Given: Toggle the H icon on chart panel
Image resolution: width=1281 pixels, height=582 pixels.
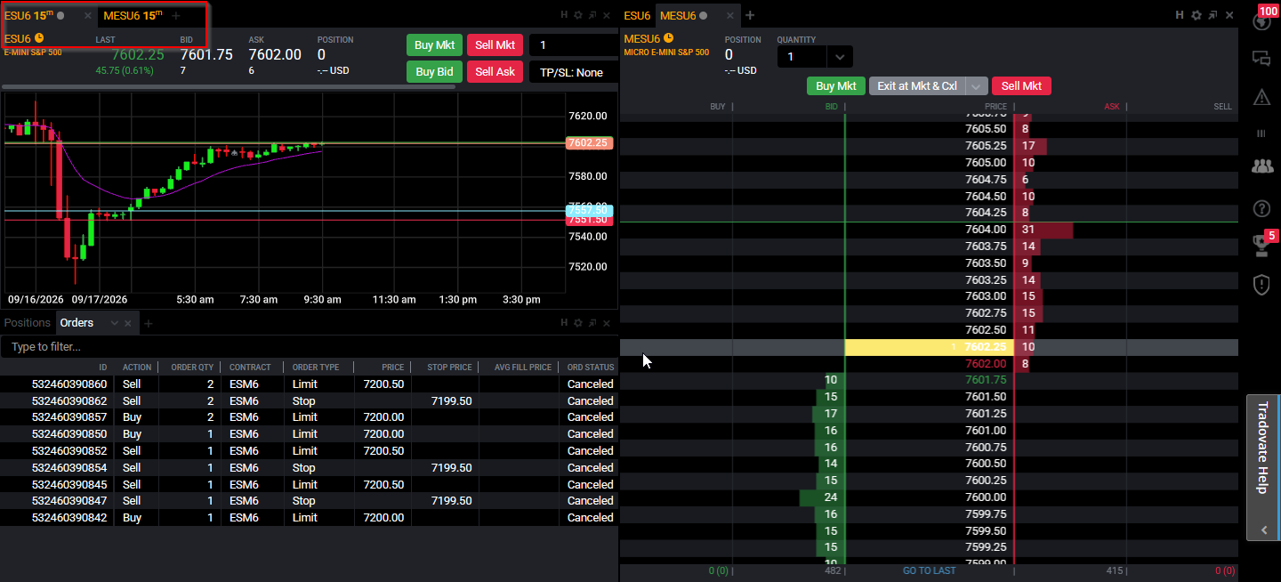Looking at the screenshot, I should pyautogui.click(x=565, y=15).
